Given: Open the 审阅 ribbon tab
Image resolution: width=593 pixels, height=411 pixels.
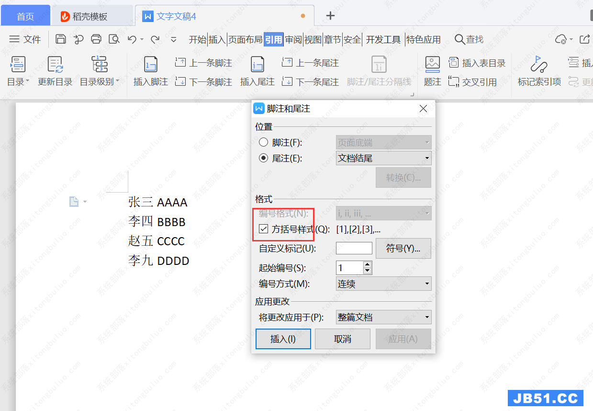Looking at the screenshot, I should (x=293, y=39).
